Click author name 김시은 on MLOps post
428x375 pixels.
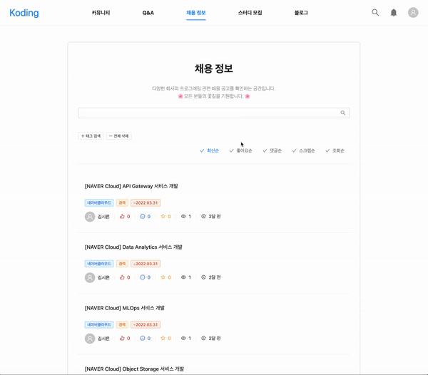click(103, 339)
